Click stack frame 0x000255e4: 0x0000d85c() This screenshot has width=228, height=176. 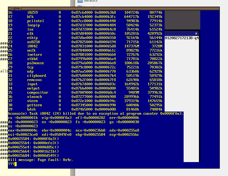pos(34,147)
